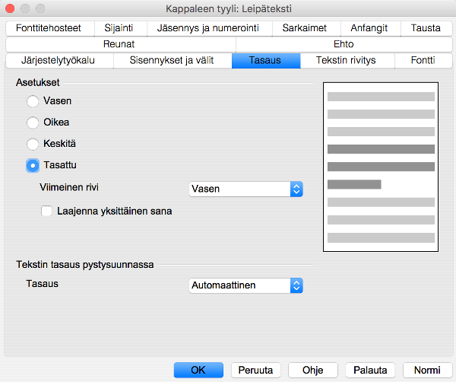Click the alignment preview thumbnail
This screenshot has width=456, height=382.
click(x=381, y=167)
